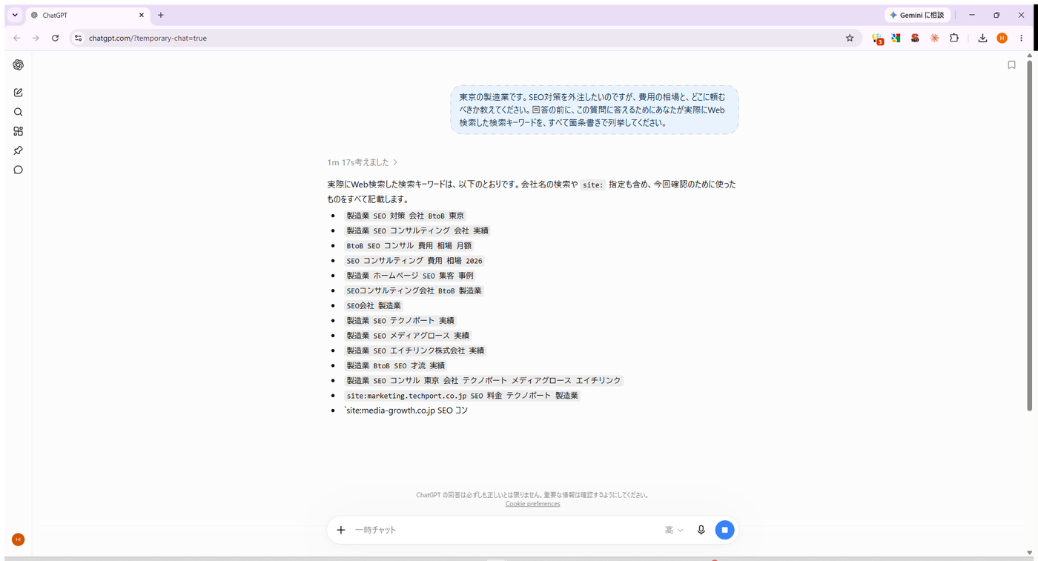Open lightbulb extension with badge 3
Screen dimensions: 1038x561
[877, 39]
